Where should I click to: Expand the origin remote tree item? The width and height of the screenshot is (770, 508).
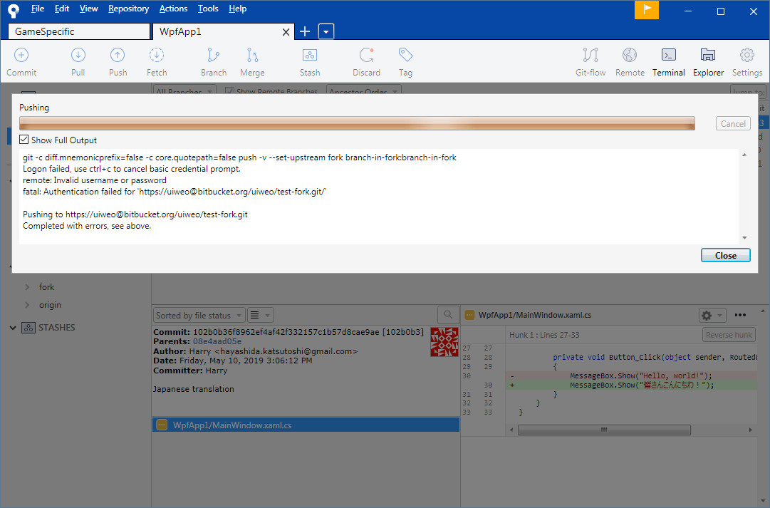28,305
